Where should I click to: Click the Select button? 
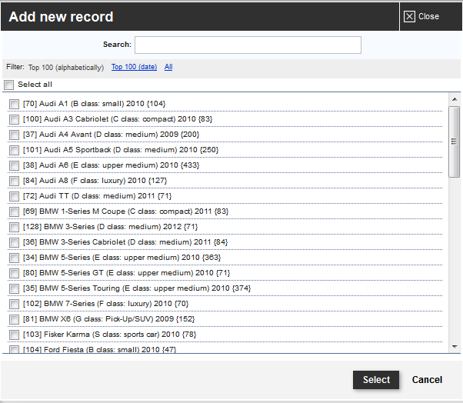[x=376, y=380]
